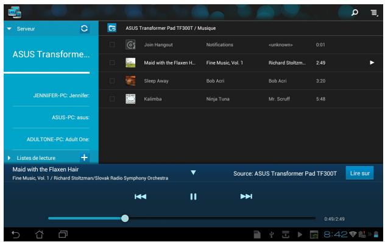The width and height of the screenshot is (385, 242).
Task: Tap the battery status icon
Action: coord(376,234)
